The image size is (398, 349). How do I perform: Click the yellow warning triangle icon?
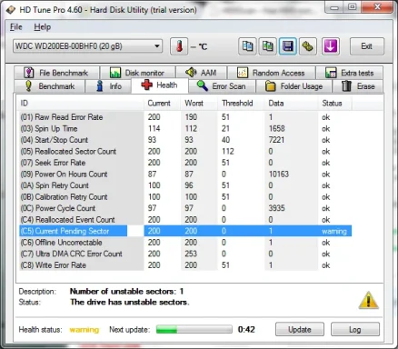[368, 300]
